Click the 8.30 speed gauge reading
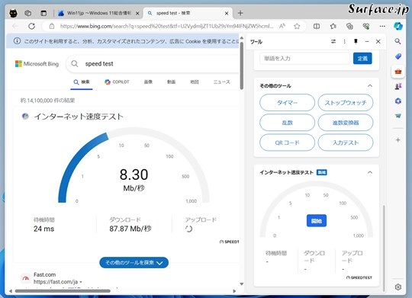Viewport: 412px width, 298px height. (134, 175)
